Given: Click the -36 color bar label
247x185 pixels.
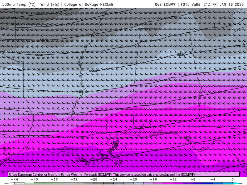Looking at the screenshot, I should (54, 179).
